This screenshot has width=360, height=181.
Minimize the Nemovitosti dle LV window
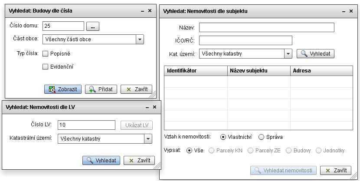pyautogui.click(x=147, y=108)
